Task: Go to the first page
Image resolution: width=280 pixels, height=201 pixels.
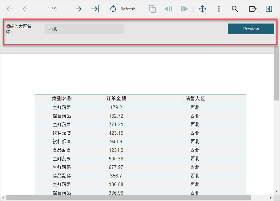Action: [9, 9]
